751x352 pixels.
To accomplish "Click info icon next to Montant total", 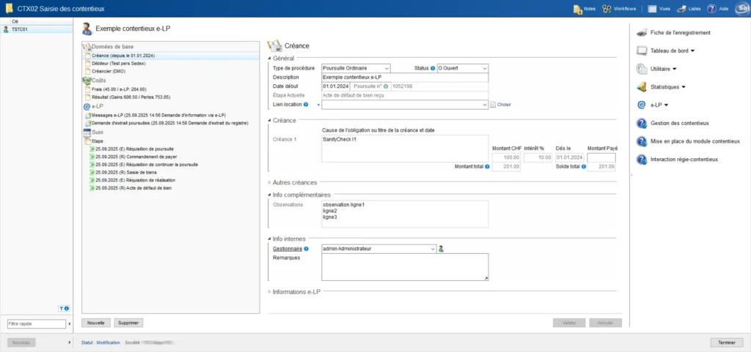I will tap(487, 167).
